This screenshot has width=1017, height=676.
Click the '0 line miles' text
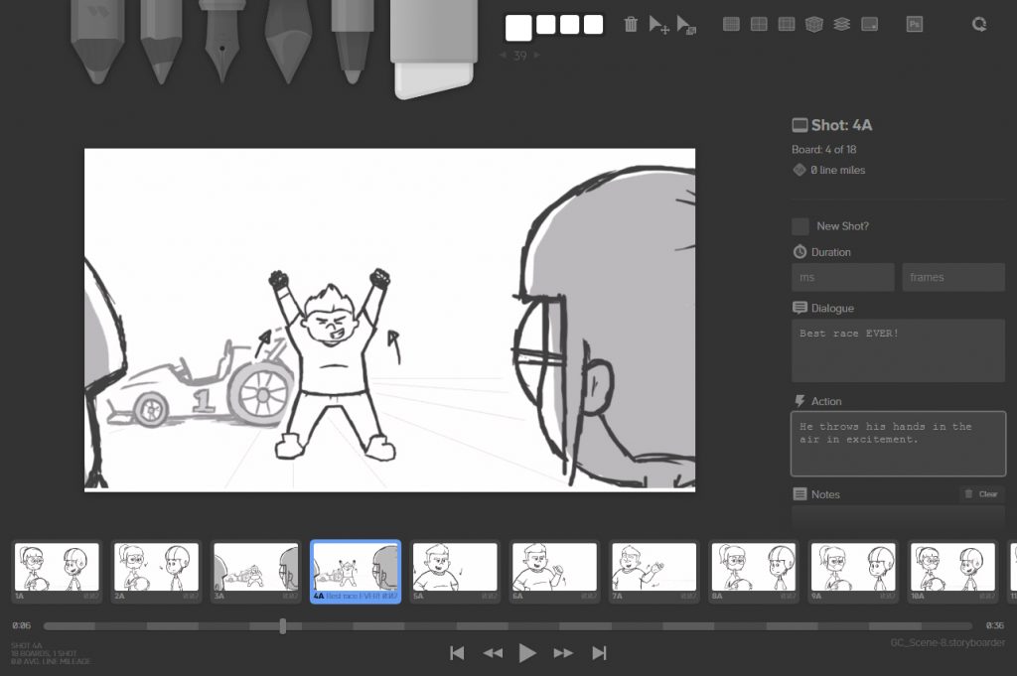pyautogui.click(x=838, y=170)
